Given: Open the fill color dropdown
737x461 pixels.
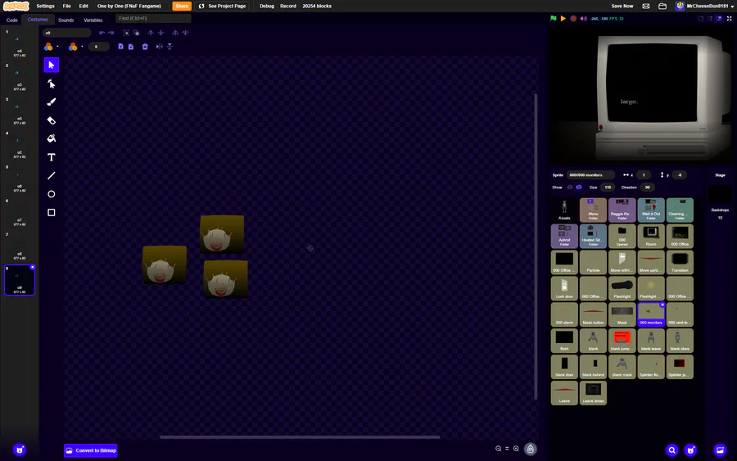Looking at the screenshot, I should 57,47.
